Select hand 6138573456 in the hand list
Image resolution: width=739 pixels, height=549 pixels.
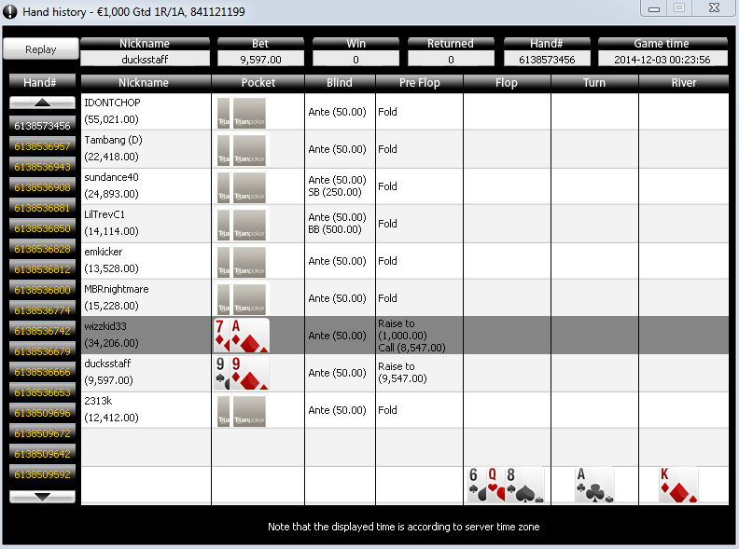coord(42,126)
